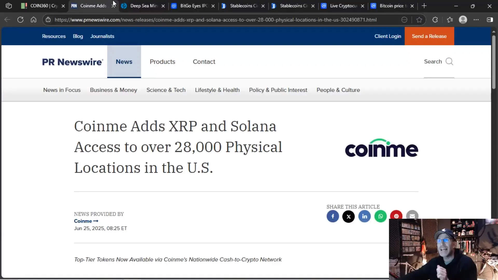
Task: Open browser extensions menu
Action: 435,20
